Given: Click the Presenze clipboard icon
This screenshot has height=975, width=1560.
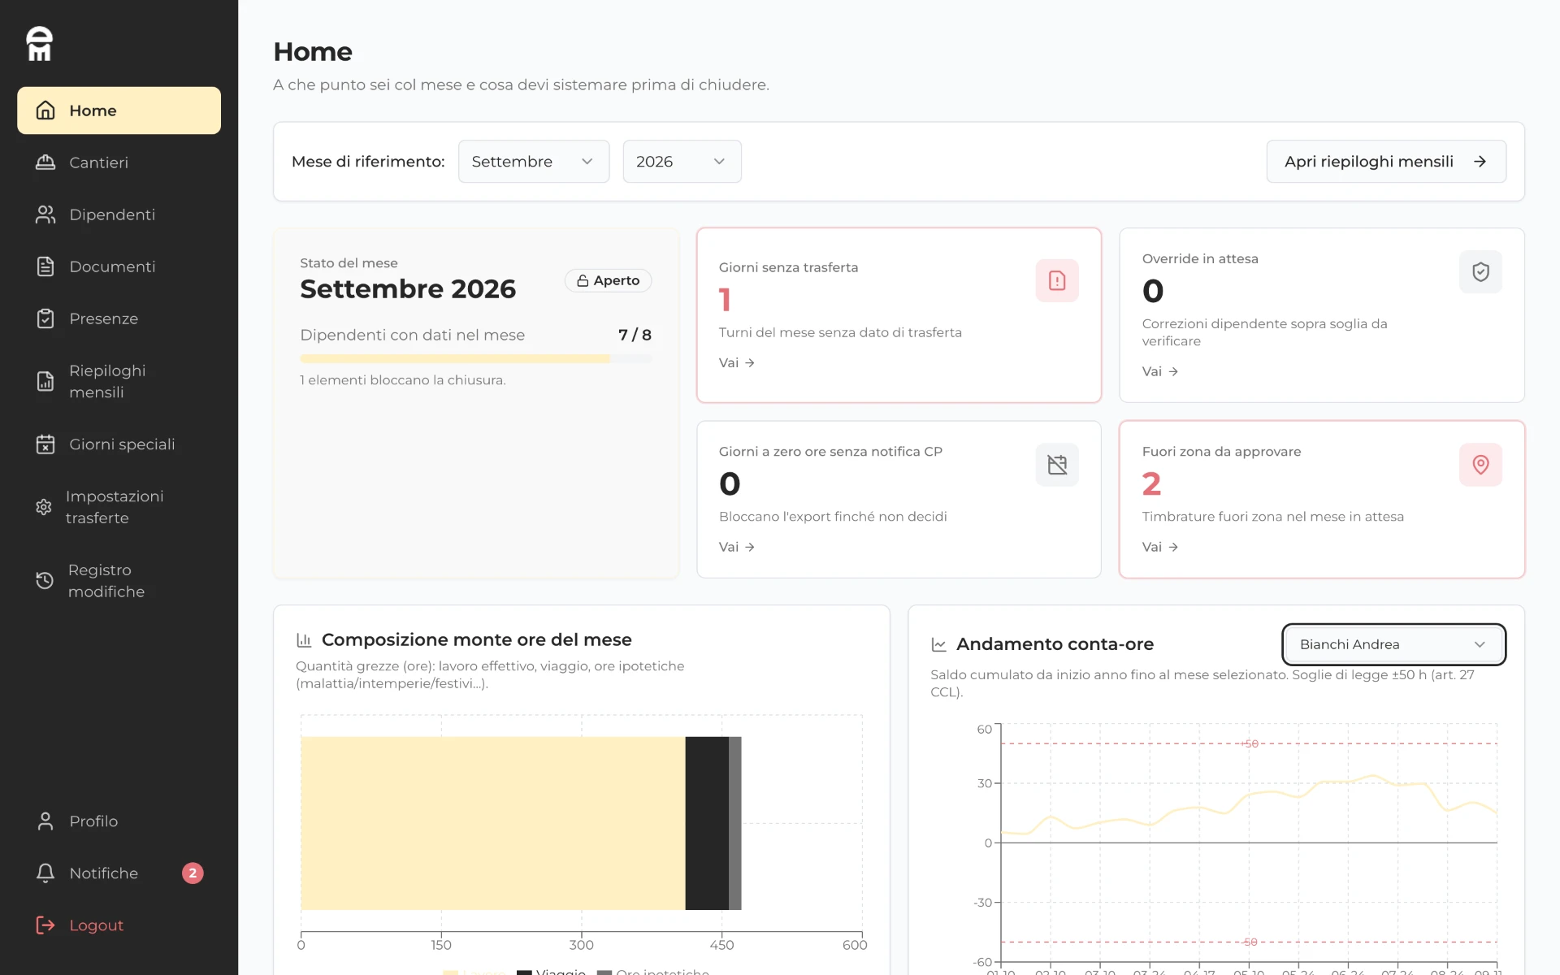Looking at the screenshot, I should [x=45, y=318].
